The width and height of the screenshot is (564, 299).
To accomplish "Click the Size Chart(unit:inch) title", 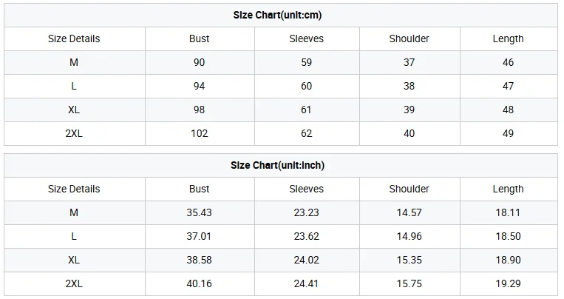I will click(x=277, y=165).
